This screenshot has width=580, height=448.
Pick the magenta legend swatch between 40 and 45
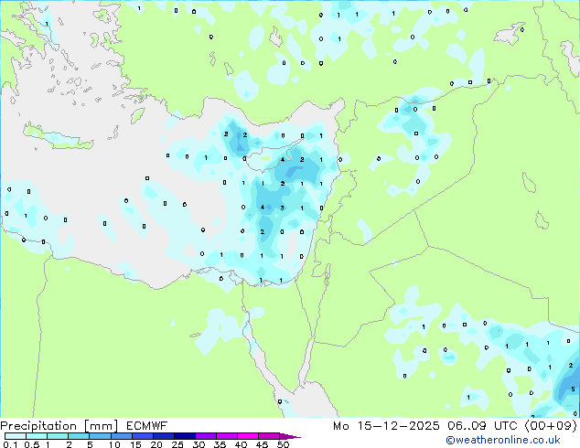248,436
